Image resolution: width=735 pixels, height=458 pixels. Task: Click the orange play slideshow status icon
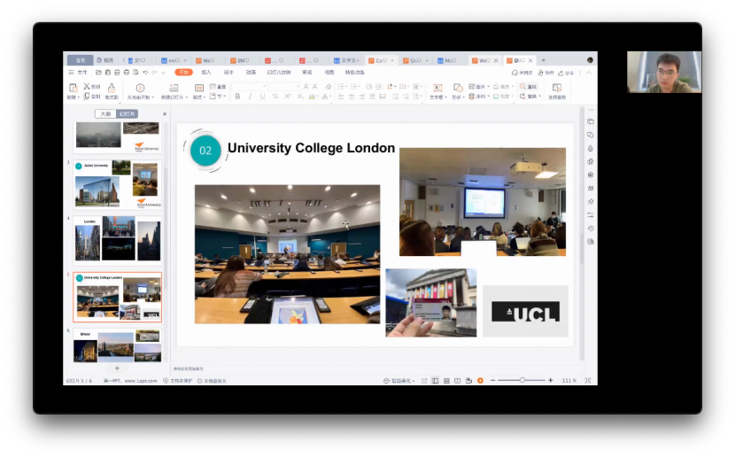[x=480, y=380]
